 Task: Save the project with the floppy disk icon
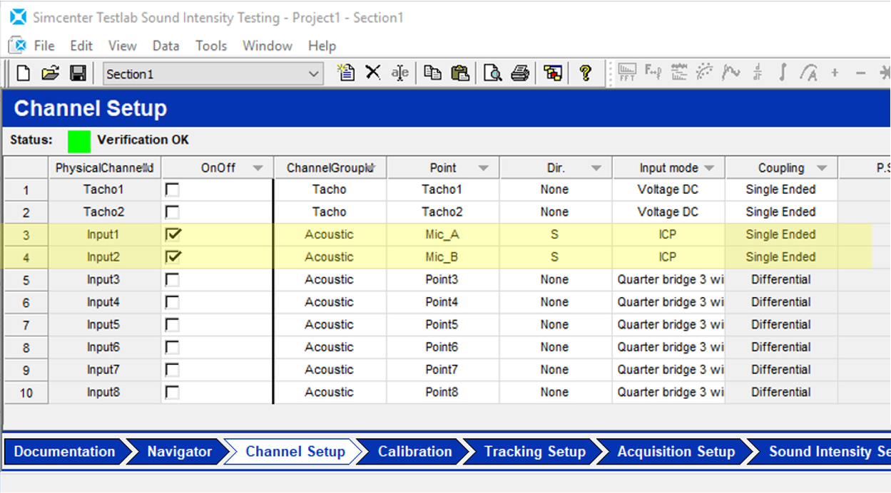(x=78, y=73)
